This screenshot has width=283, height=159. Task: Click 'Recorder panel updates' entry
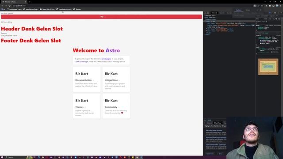click(x=214, y=130)
